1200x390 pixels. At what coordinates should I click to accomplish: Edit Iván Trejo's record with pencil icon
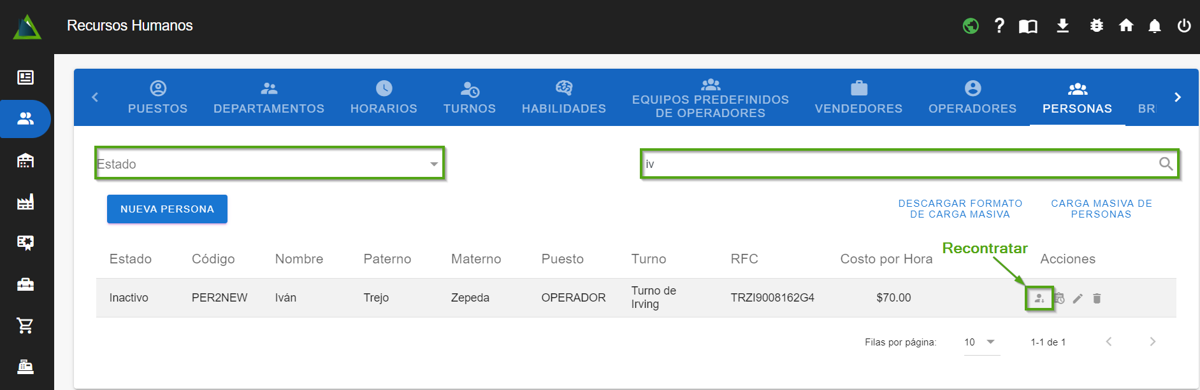(1078, 298)
